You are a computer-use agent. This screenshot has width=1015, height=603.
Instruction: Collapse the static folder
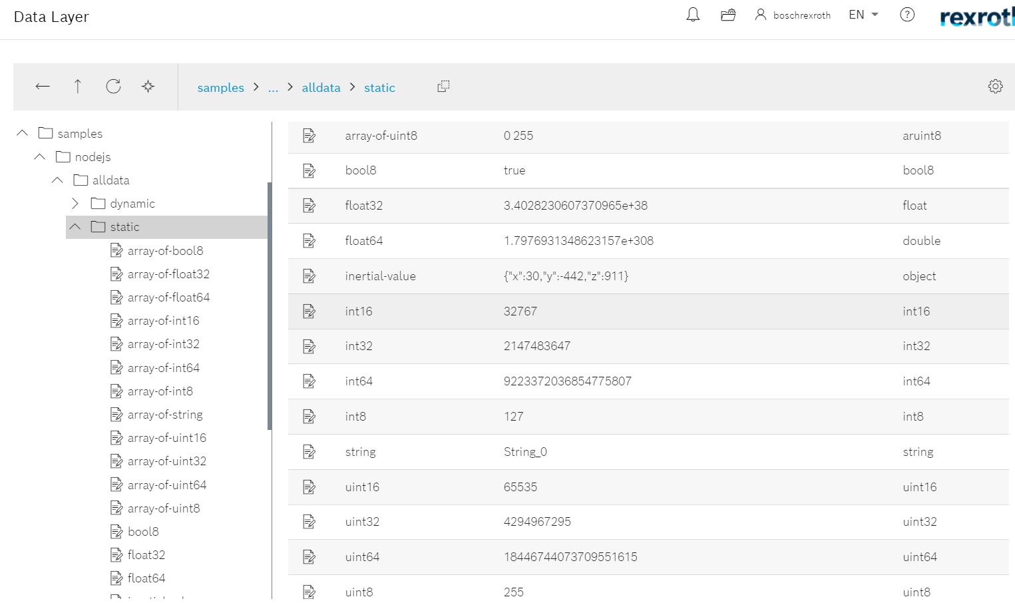(75, 226)
